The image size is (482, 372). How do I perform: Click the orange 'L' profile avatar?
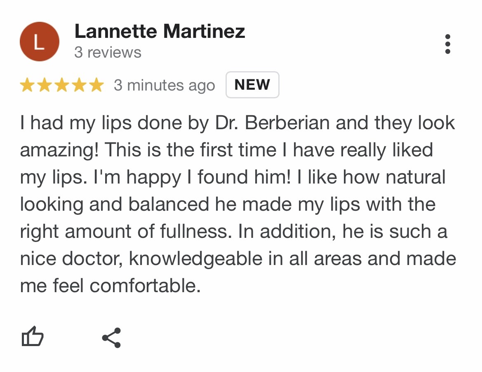pos(40,42)
